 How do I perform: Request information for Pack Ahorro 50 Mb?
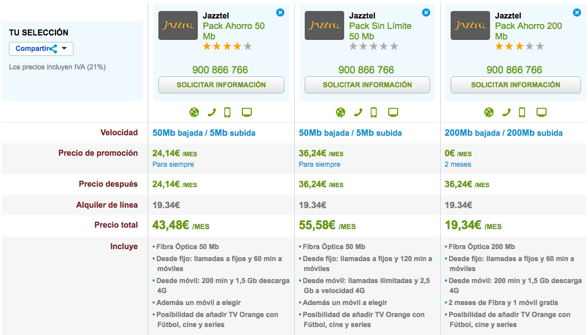tap(221, 85)
